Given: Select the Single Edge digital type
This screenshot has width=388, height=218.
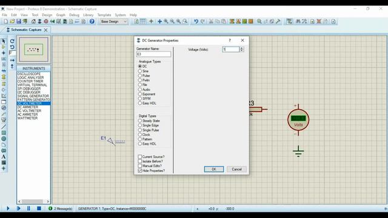Looking at the screenshot, I should [x=140, y=125].
